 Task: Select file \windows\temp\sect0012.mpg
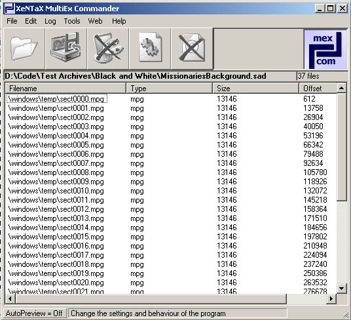(56, 209)
